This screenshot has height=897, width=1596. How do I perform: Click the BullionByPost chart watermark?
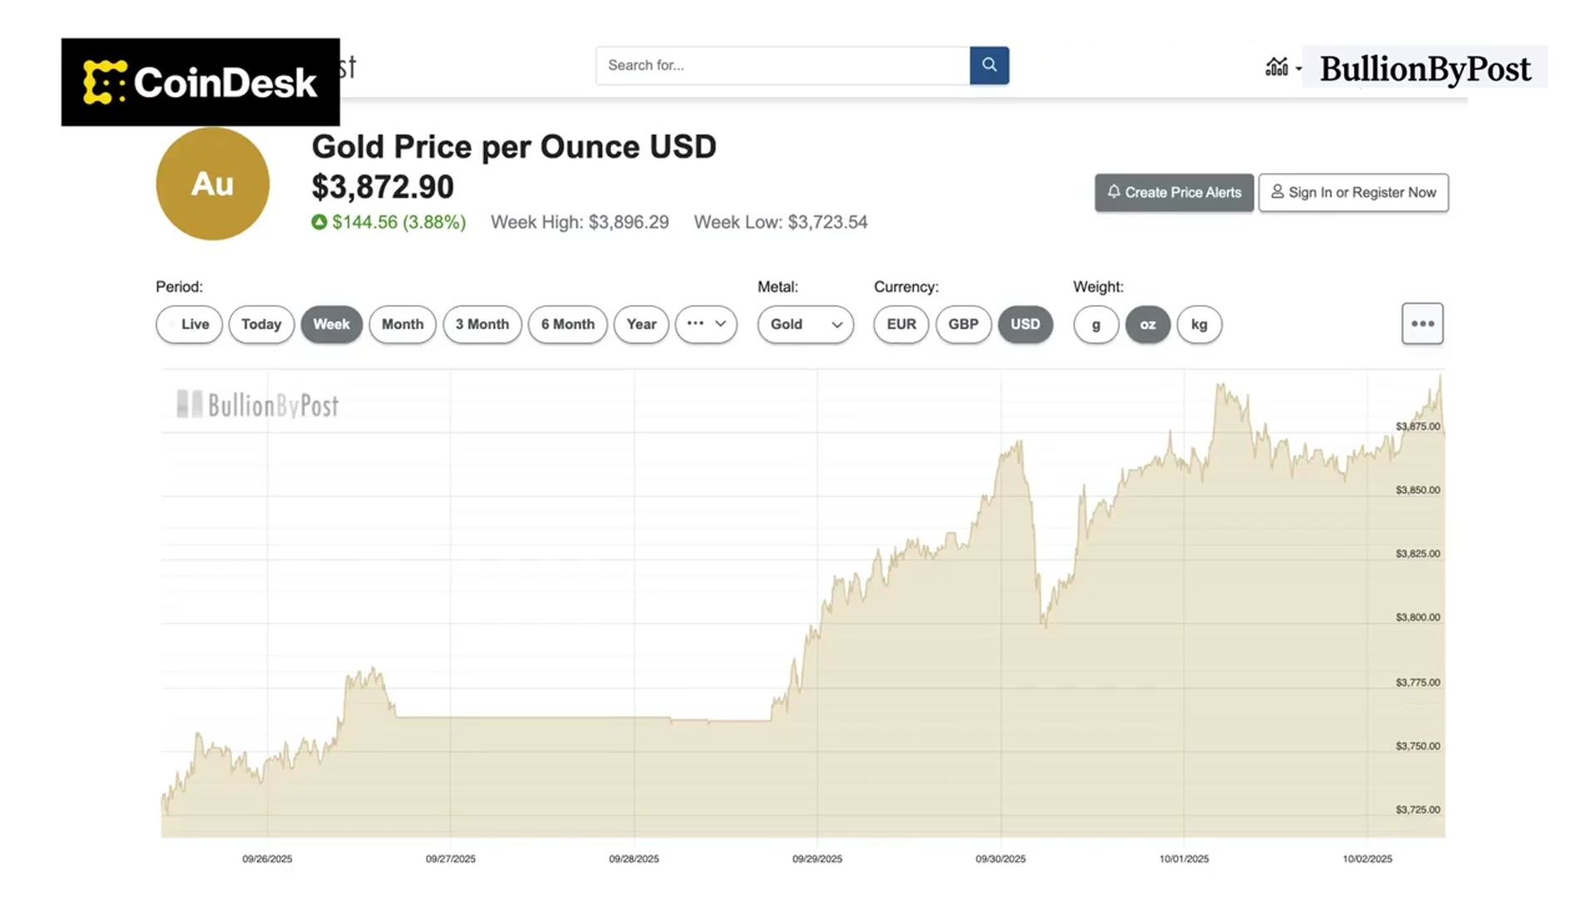pyautogui.click(x=258, y=404)
